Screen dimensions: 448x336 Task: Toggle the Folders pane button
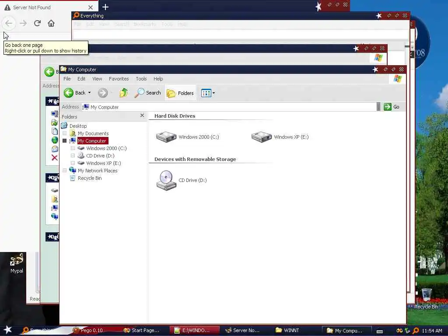[x=180, y=93]
